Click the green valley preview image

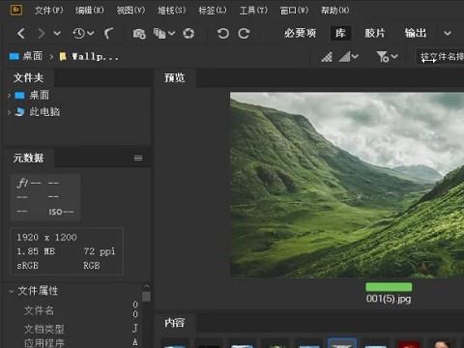coord(347,185)
